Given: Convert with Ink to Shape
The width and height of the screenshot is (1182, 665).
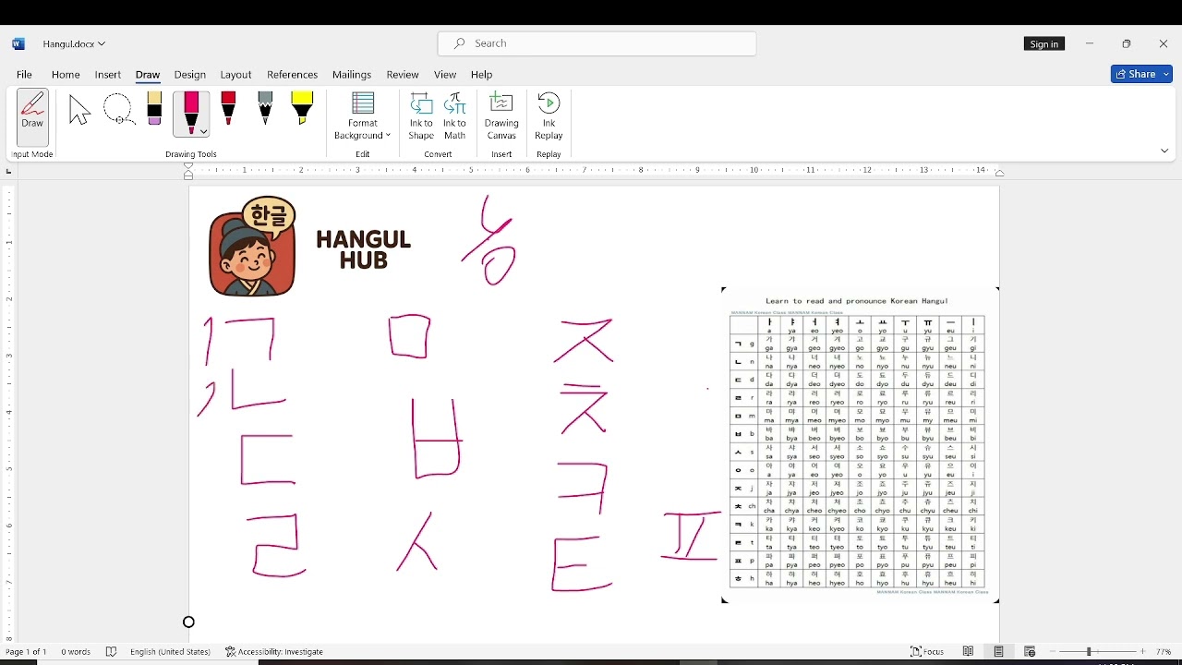Looking at the screenshot, I should coord(421,116).
